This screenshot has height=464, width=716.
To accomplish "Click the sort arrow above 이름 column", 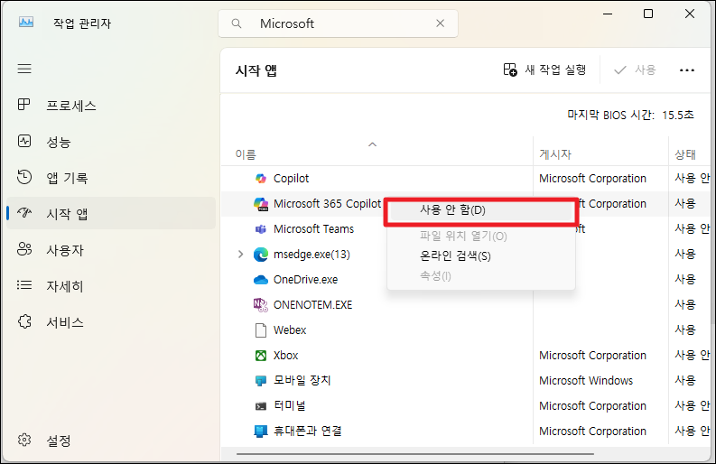I will 372,144.
